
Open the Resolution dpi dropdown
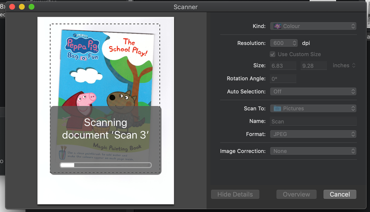pos(284,43)
